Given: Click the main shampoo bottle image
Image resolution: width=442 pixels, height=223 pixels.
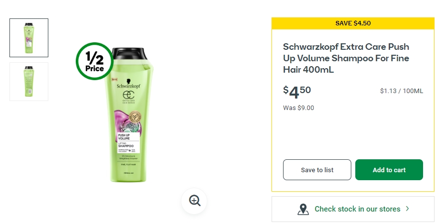Looking at the screenshot, I should [x=129, y=115].
